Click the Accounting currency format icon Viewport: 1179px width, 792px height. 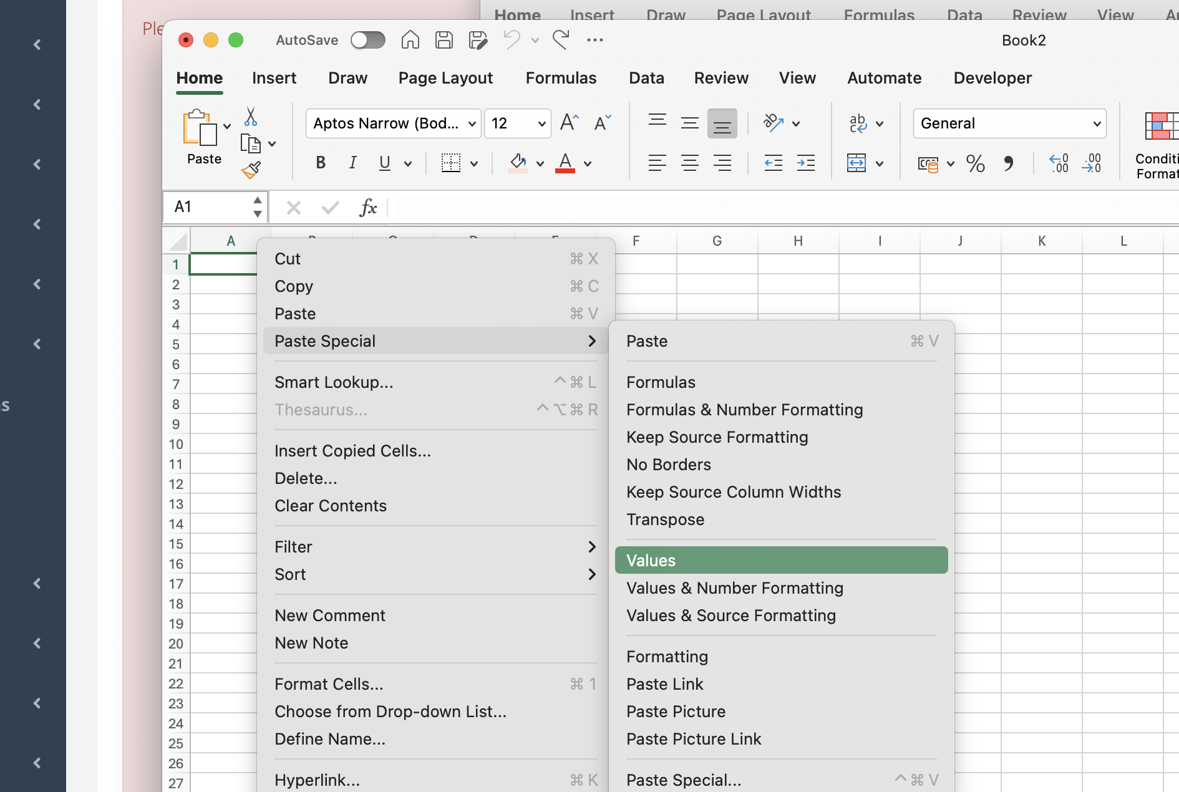(928, 163)
